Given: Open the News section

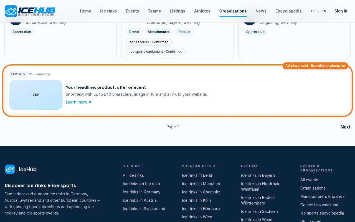Looking at the screenshot, I should point(261,11).
